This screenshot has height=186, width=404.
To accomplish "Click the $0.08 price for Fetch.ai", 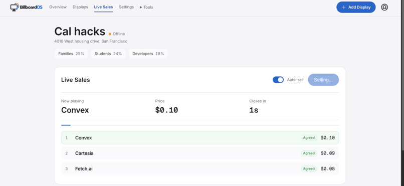I will [x=328, y=169].
